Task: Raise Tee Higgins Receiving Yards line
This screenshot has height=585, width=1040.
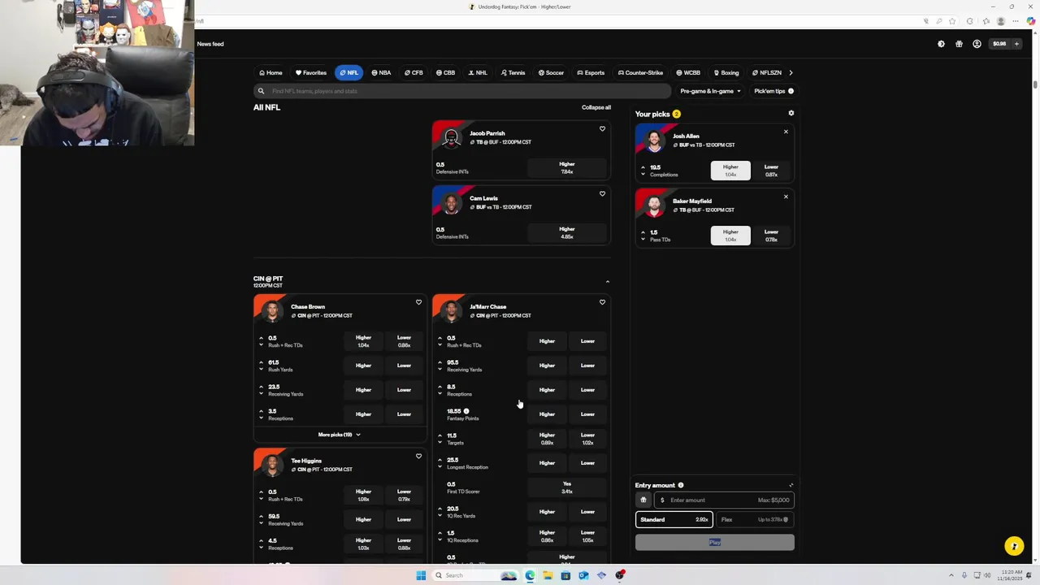Action: [x=261, y=515]
